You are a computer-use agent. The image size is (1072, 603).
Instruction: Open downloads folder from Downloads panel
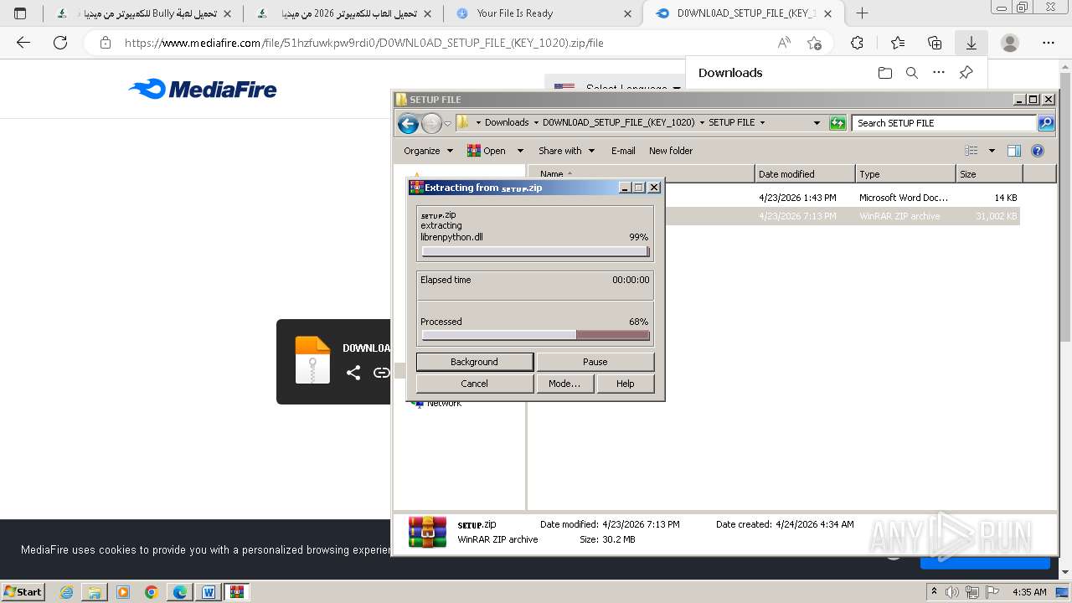point(885,73)
